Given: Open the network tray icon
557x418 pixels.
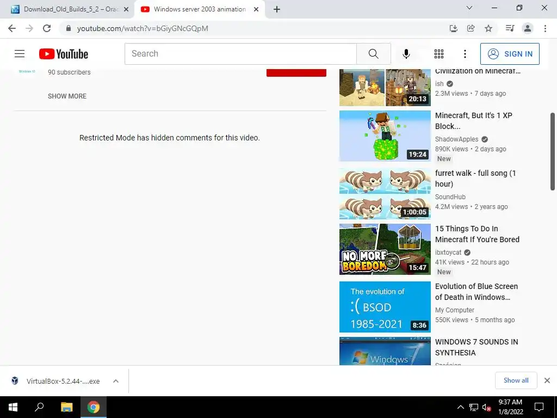Looking at the screenshot, I should point(474,407).
